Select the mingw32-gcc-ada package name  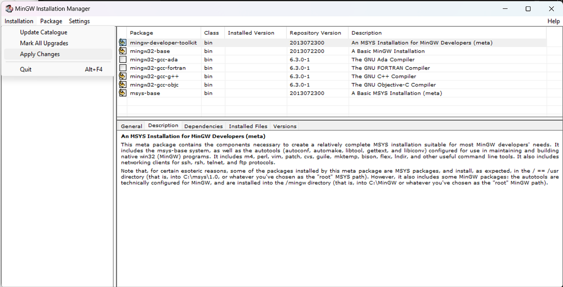pyautogui.click(x=154, y=59)
